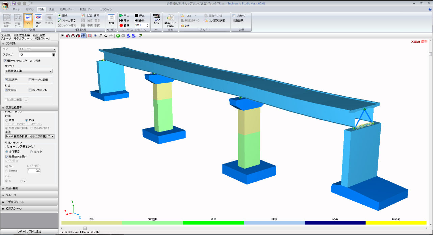Stop the sequence with 停止
The image size is (433, 235).
click(x=140, y=16)
